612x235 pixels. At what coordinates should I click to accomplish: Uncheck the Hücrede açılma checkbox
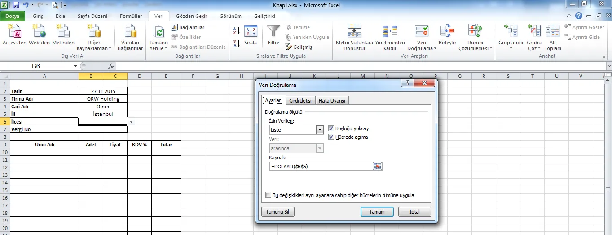pos(331,137)
